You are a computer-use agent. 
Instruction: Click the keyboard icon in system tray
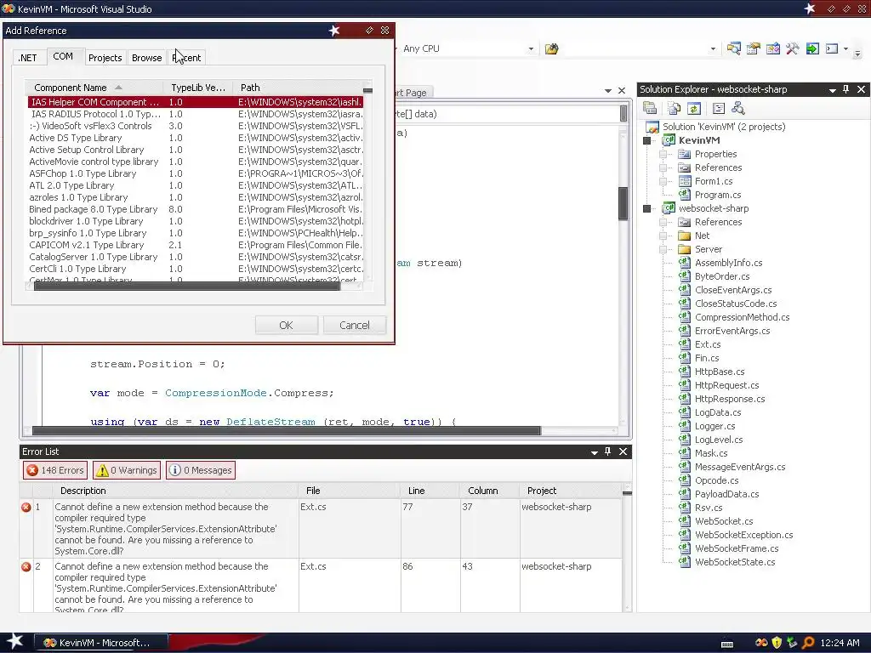(x=727, y=644)
